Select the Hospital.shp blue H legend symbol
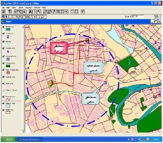This screenshot has height=143, width=163. pyautogui.click(x=8, y=59)
